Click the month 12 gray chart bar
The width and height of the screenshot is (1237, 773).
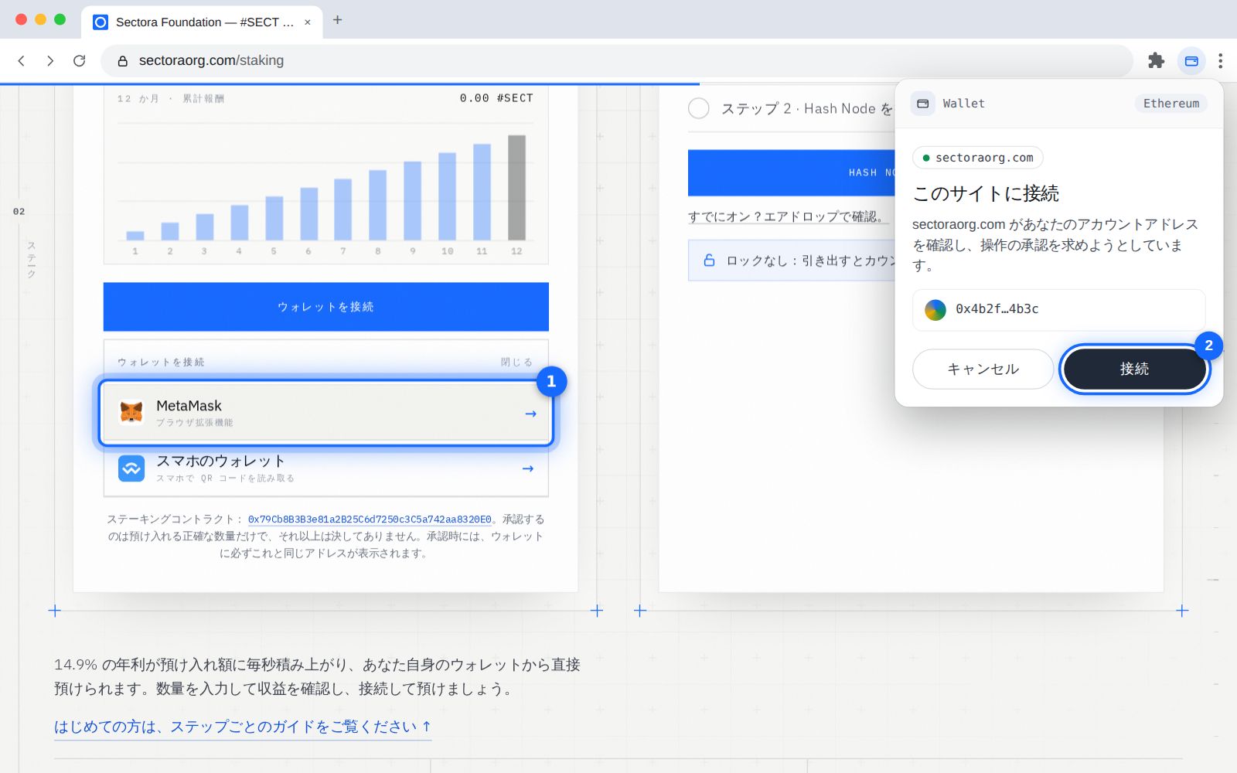coord(516,188)
